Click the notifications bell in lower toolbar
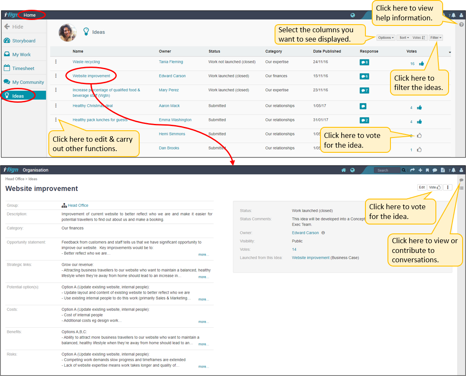466x376 pixels. [x=454, y=170]
